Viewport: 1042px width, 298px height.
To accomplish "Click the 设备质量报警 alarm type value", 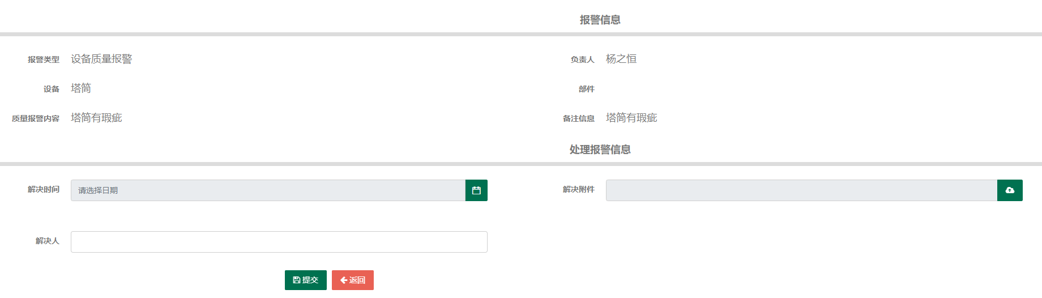I will [101, 59].
